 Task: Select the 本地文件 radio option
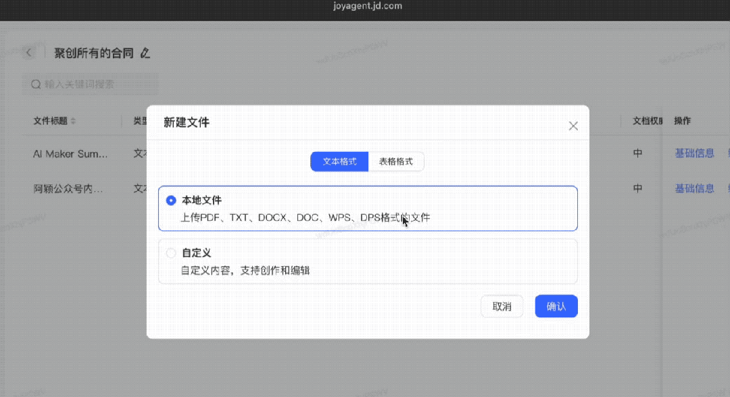(x=171, y=201)
